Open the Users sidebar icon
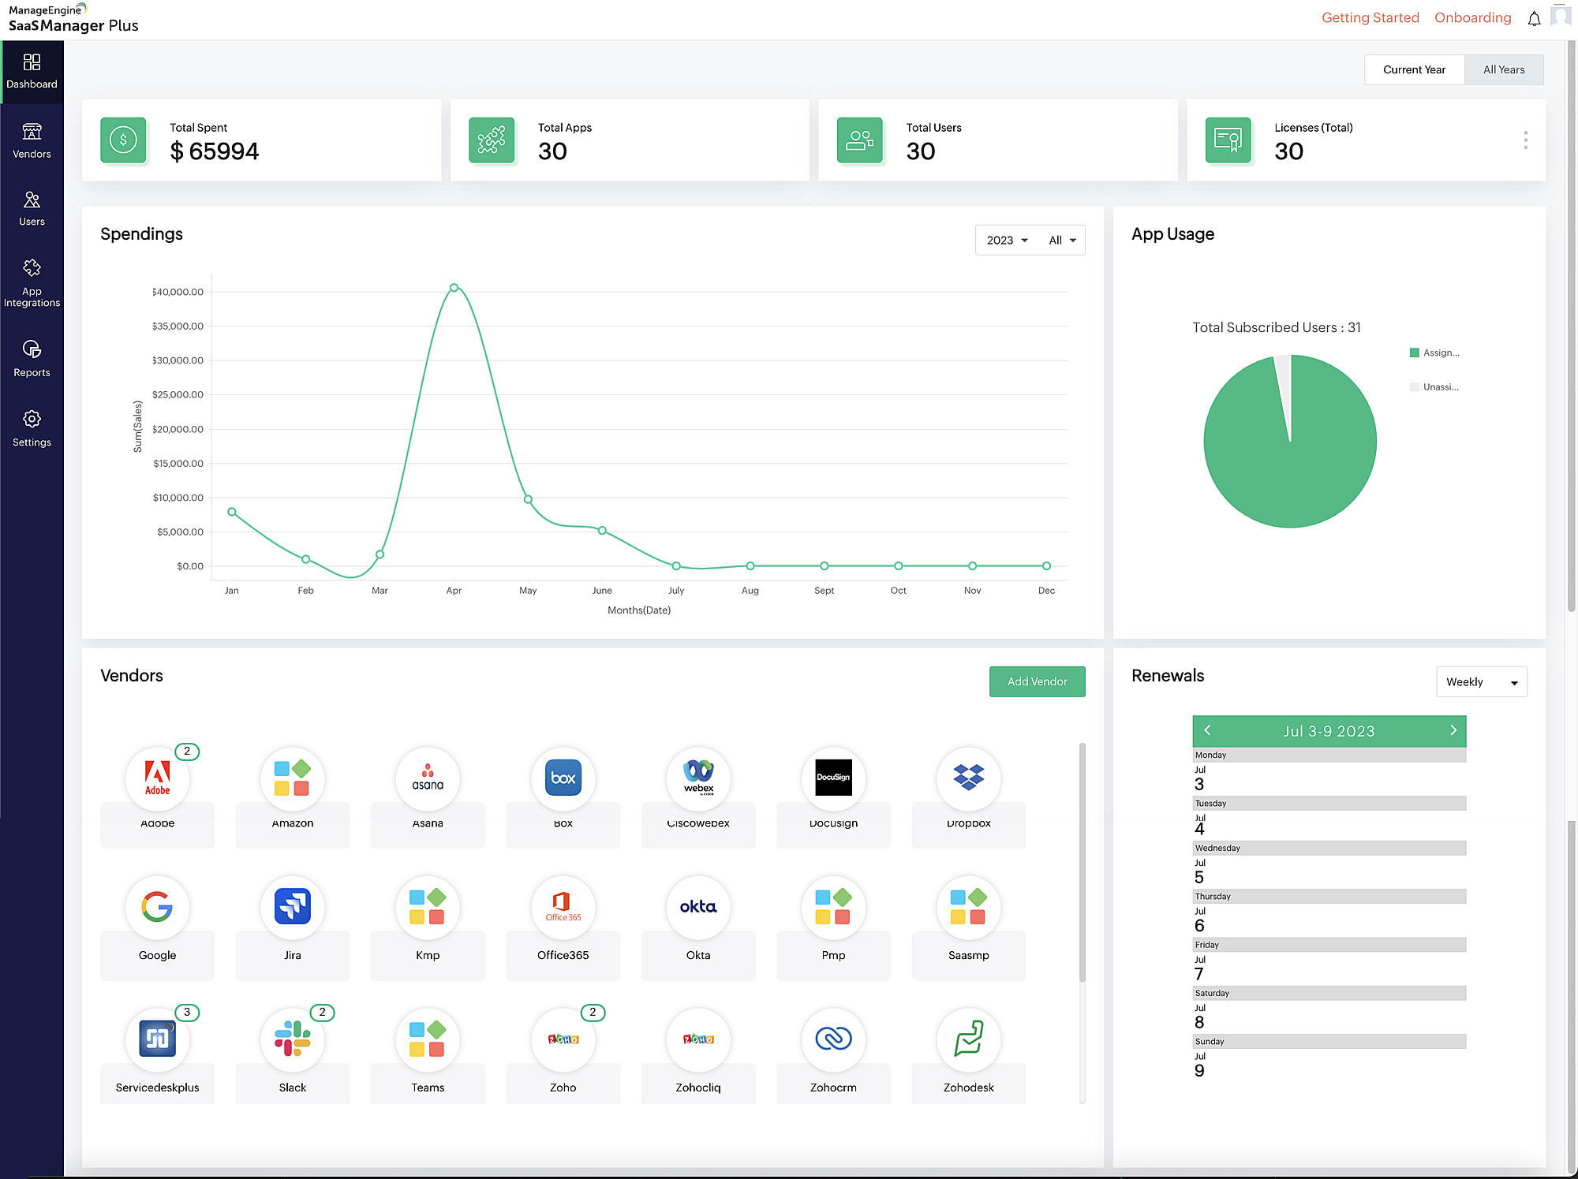Image resolution: width=1578 pixels, height=1179 pixels. coord(32,200)
